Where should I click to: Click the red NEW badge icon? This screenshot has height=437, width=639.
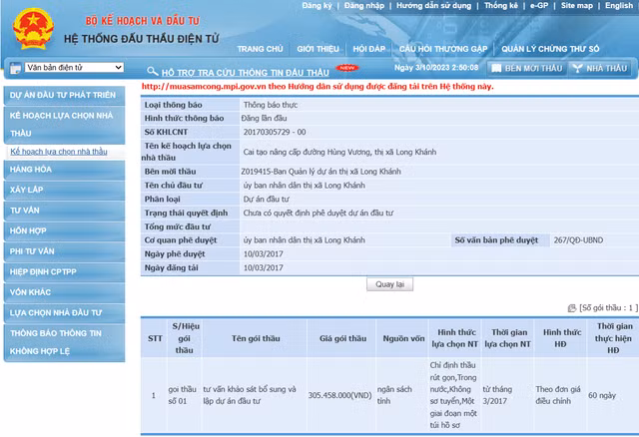347,68
